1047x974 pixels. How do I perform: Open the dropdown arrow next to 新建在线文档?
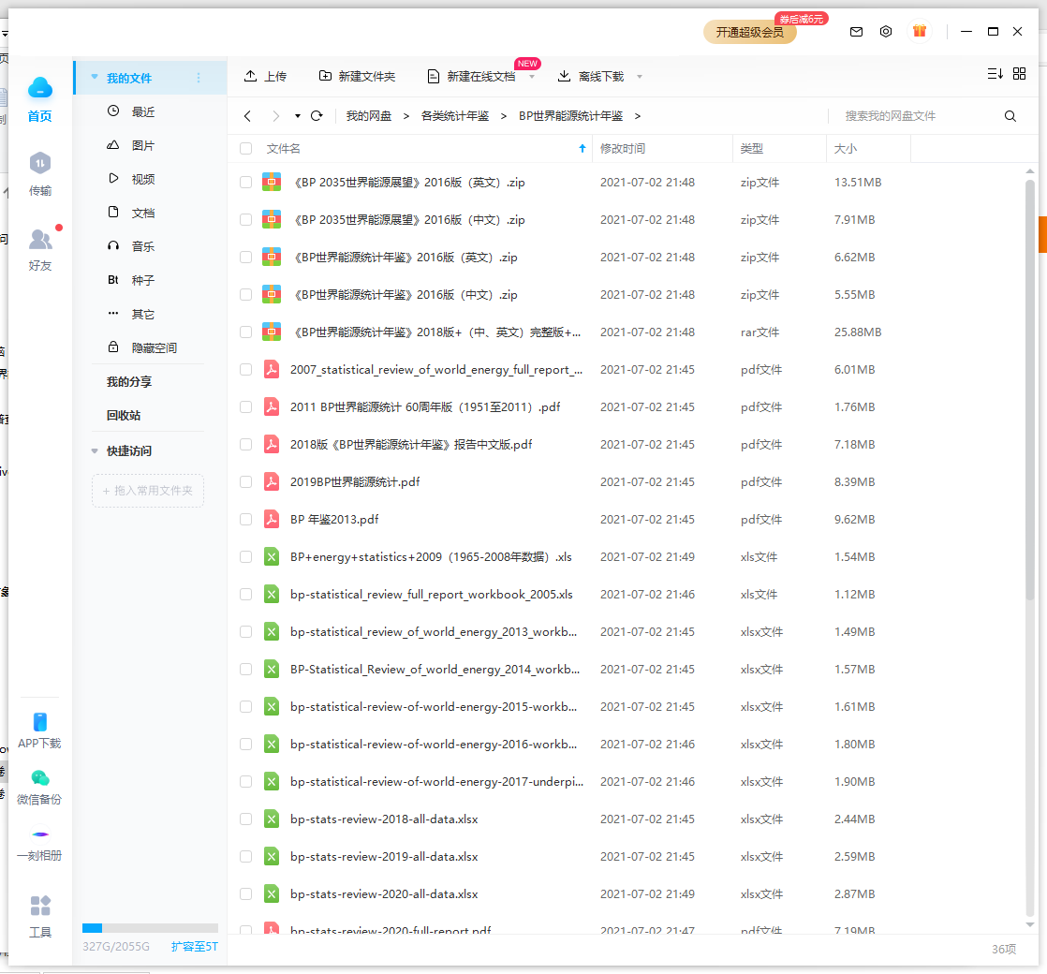click(x=532, y=77)
